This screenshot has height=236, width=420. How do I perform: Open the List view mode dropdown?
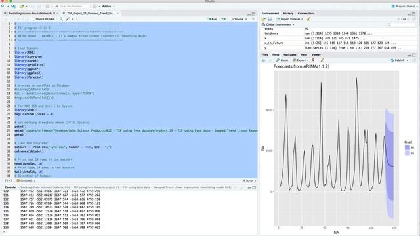(x=403, y=19)
